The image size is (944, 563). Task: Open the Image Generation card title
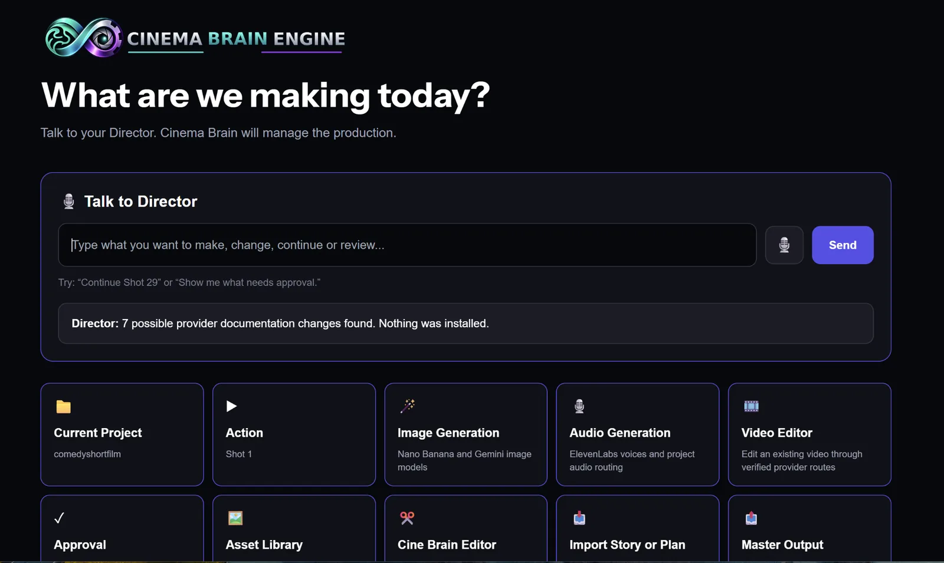click(x=448, y=433)
